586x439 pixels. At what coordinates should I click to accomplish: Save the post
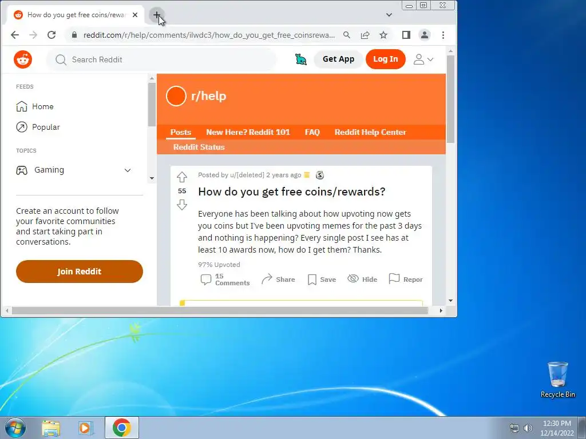point(322,279)
